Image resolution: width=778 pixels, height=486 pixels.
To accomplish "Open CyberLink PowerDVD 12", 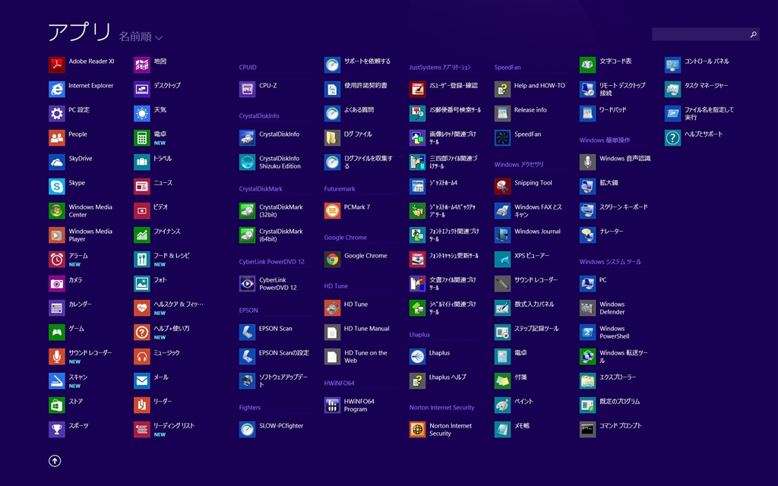I will point(268,284).
